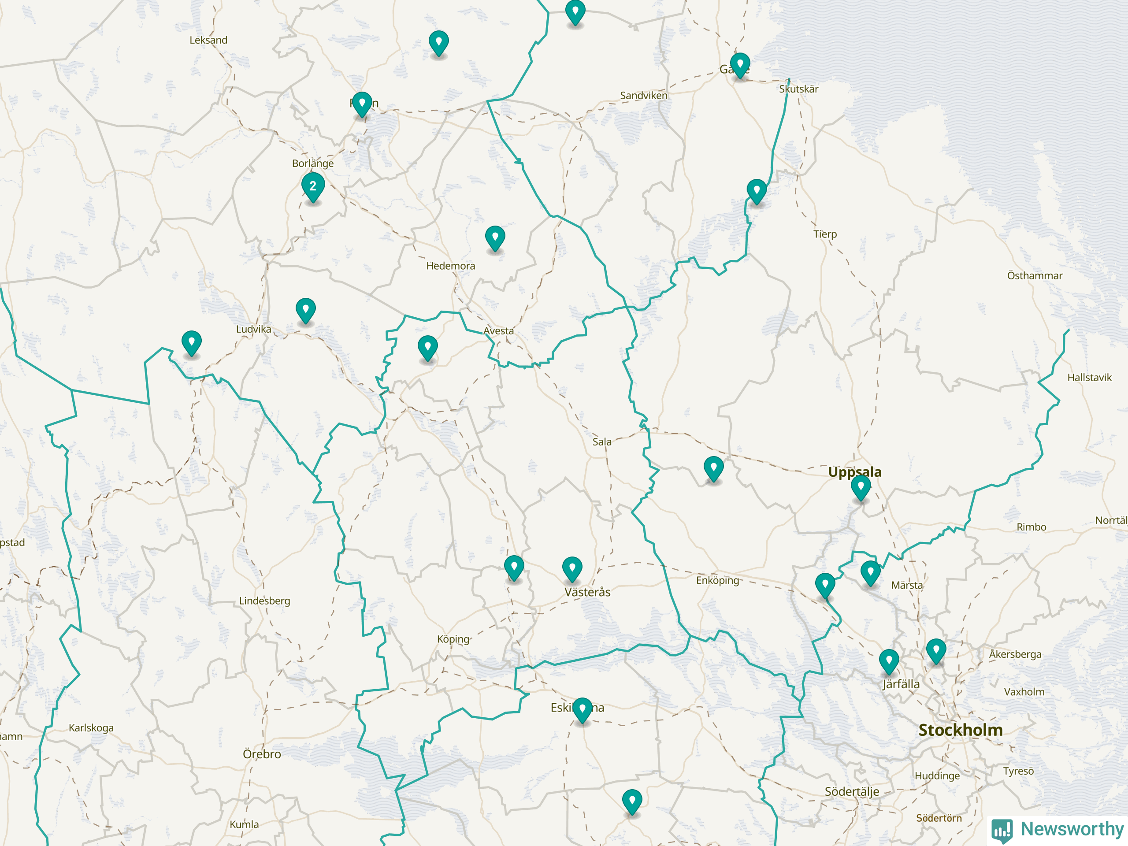Image resolution: width=1128 pixels, height=846 pixels.
Task: Open the Newsworthy logo link
Action: (1057, 829)
